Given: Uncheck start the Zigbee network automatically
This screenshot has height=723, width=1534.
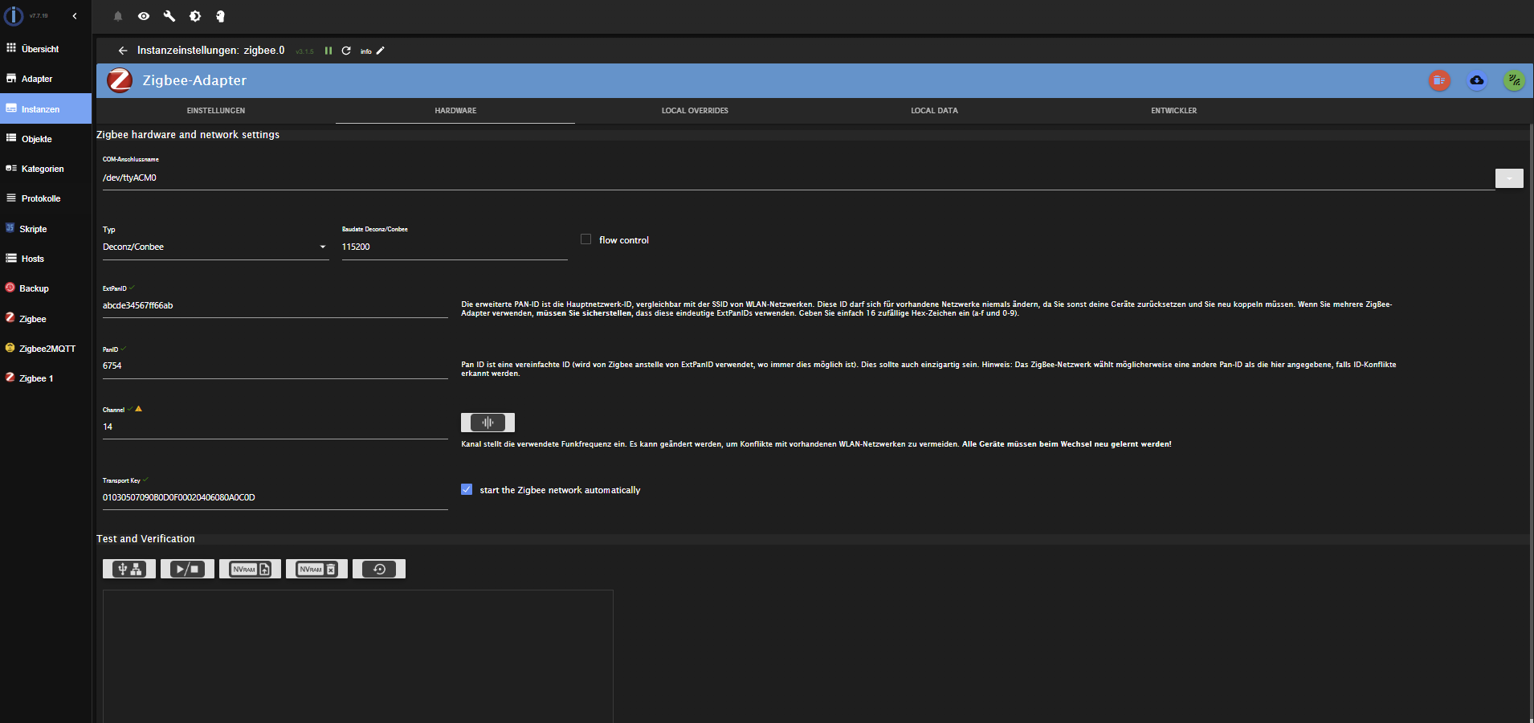Looking at the screenshot, I should (467, 489).
